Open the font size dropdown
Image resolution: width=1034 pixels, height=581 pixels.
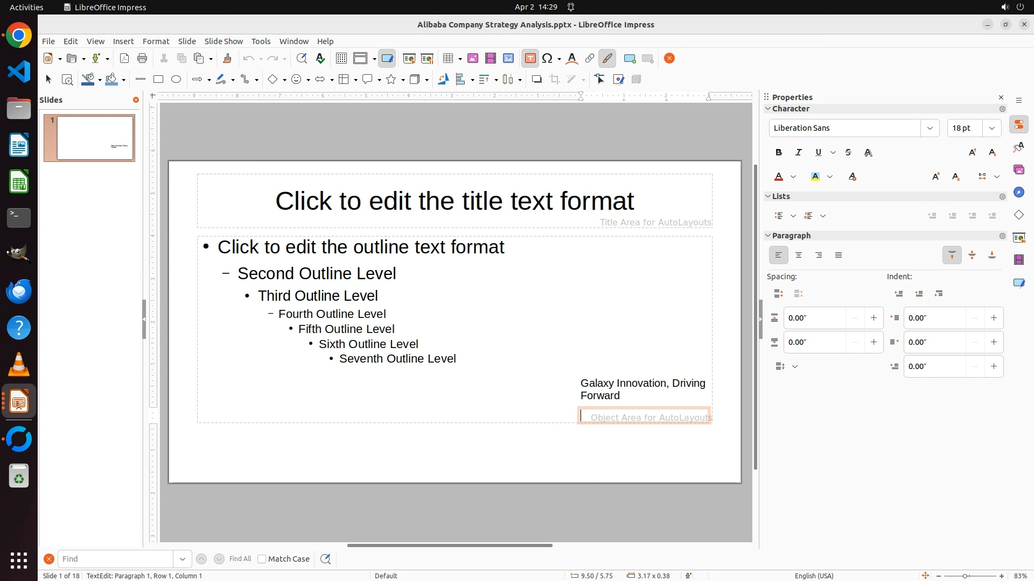coord(991,128)
